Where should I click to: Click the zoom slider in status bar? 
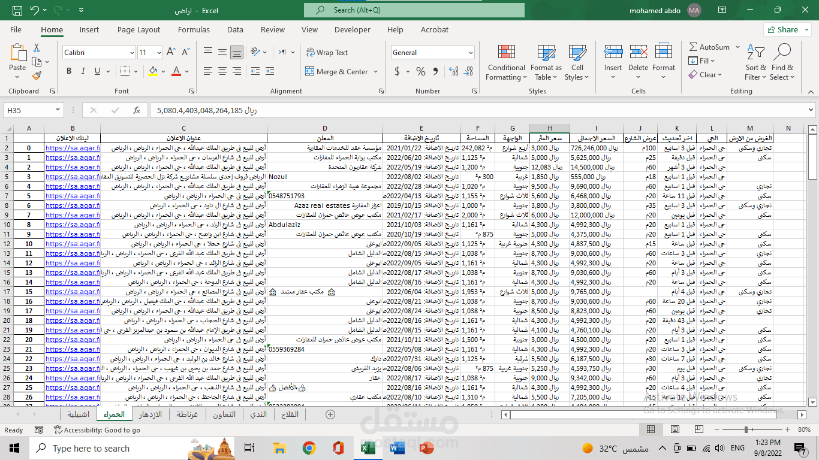[x=753, y=430]
